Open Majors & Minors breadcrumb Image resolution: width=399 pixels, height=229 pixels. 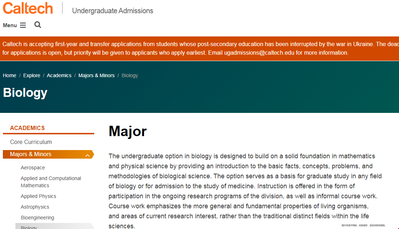96,75
